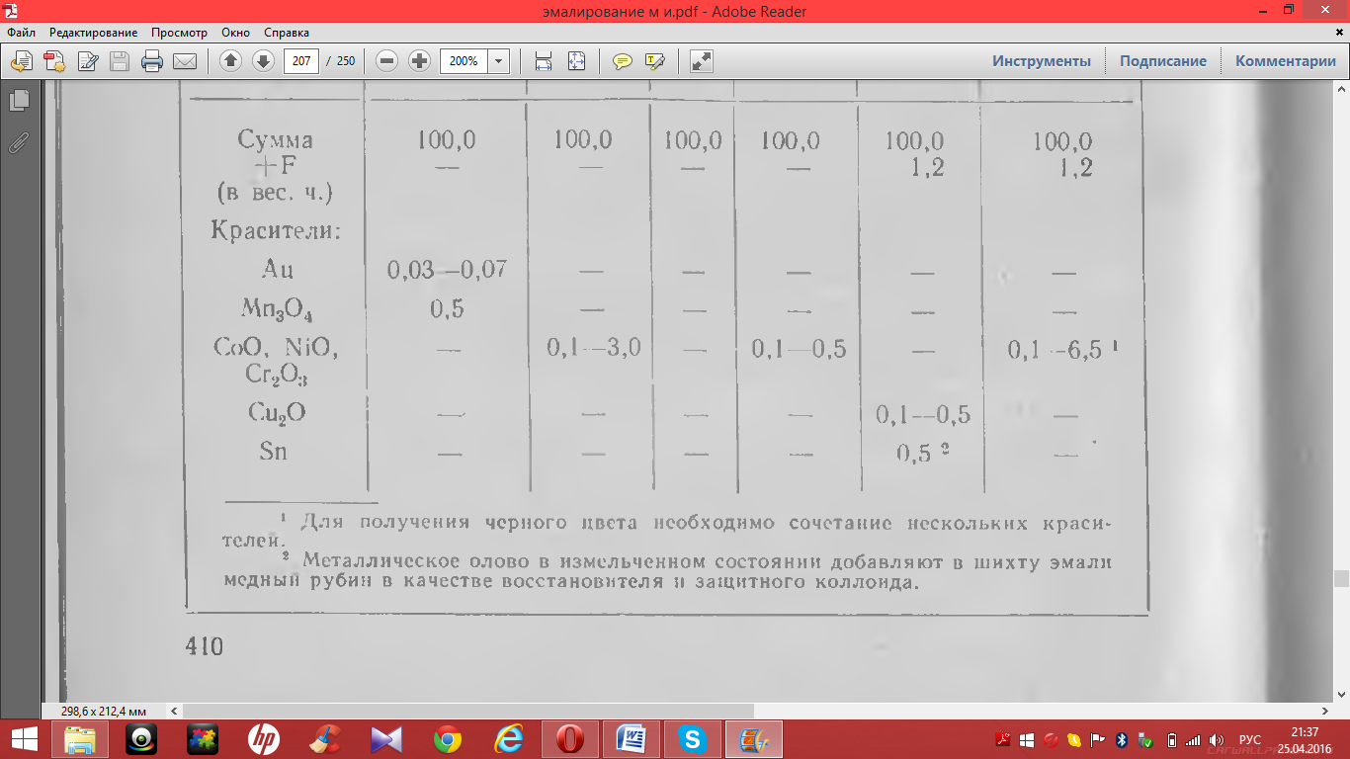Open the Комментарии panel

(1286, 61)
